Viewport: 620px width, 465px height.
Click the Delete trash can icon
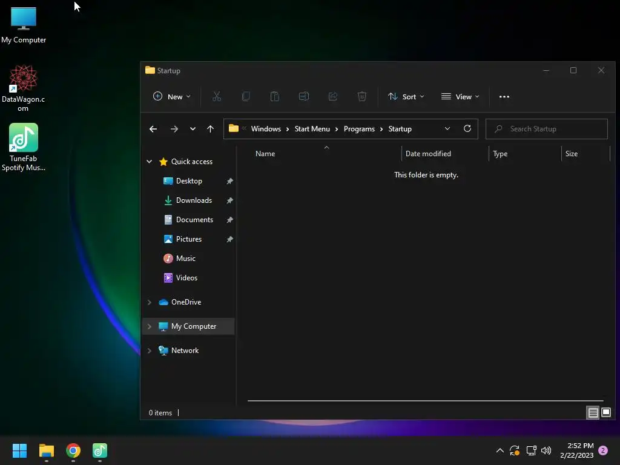tap(362, 96)
